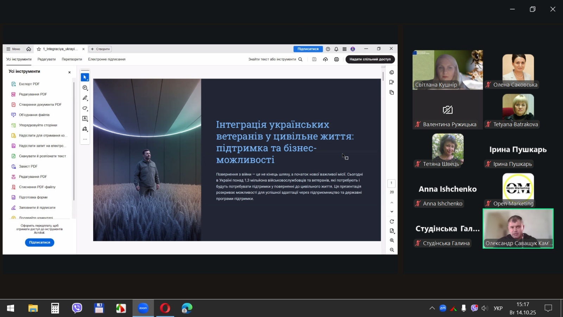Click the upload to cloud icon
Image resolution: width=563 pixels, height=317 pixels.
(325, 59)
